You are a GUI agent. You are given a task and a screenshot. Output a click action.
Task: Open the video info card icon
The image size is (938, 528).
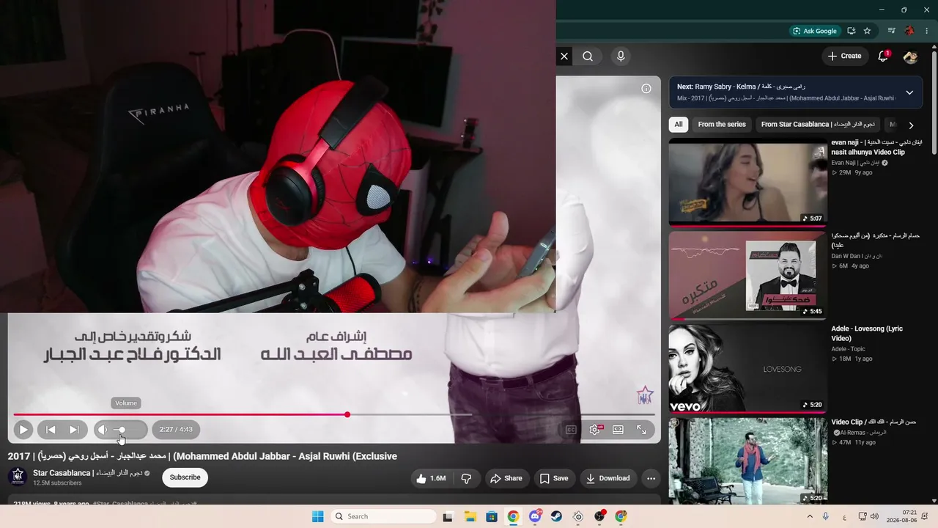point(646,89)
